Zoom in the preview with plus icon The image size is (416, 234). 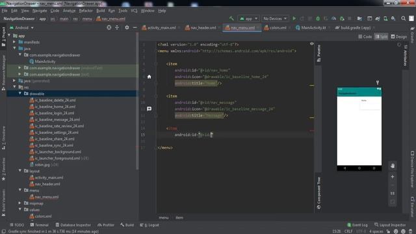pos(393,177)
